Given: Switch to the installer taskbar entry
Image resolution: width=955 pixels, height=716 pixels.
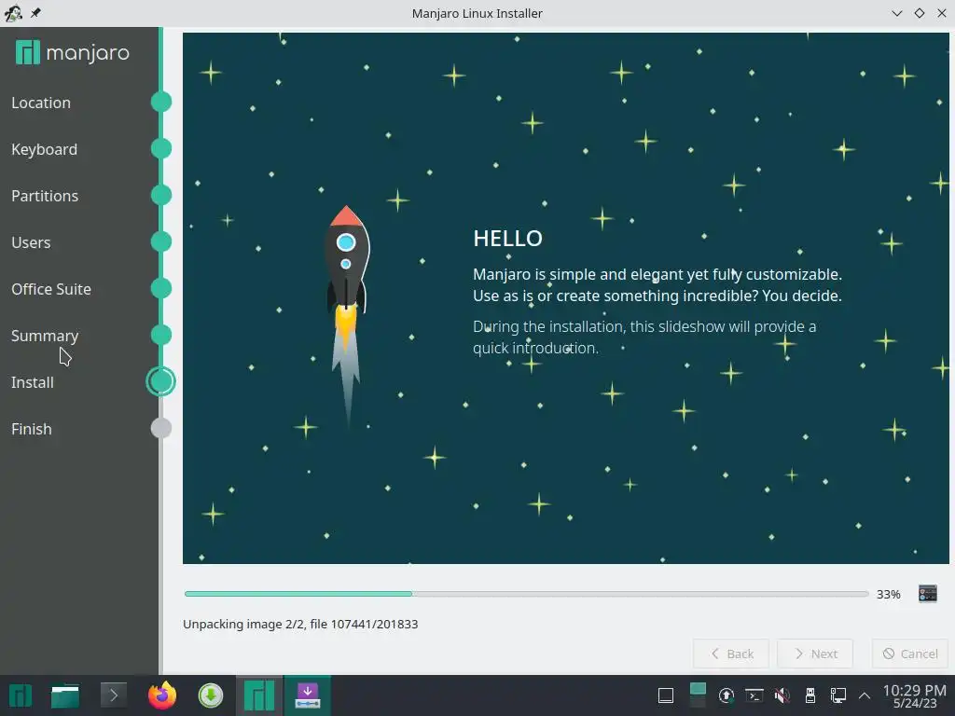Looking at the screenshot, I should pyautogui.click(x=308, y=695).
